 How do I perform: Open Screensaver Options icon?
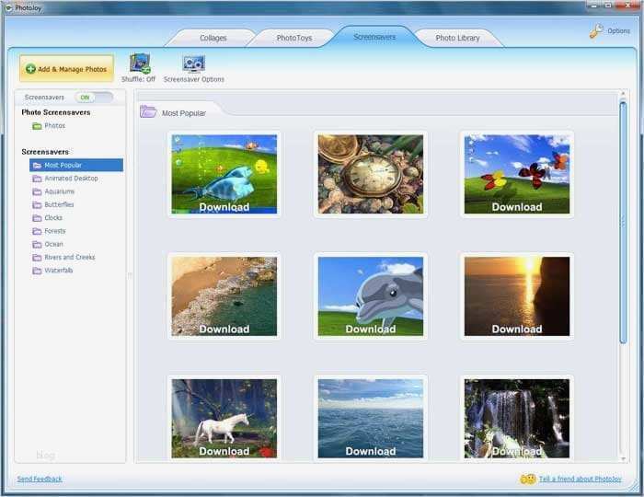pyautogui.click(x=193, y=64)
